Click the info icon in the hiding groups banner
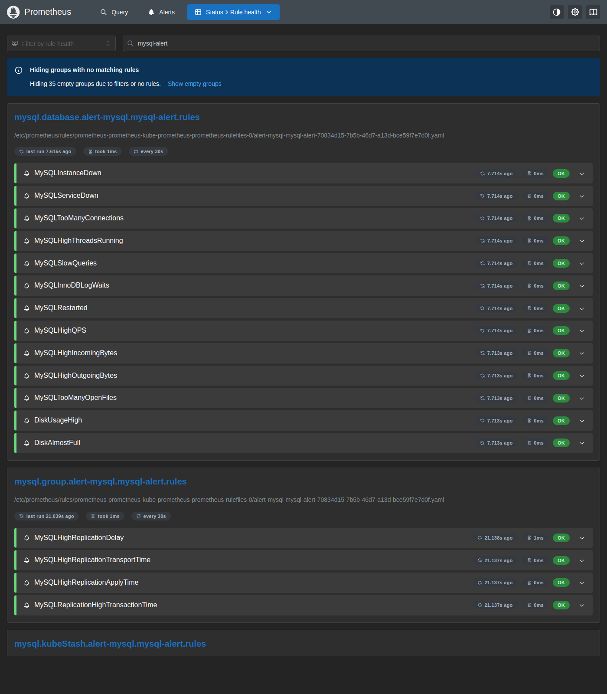The width and height of the screenshot is (607, 694). point(19,70)
